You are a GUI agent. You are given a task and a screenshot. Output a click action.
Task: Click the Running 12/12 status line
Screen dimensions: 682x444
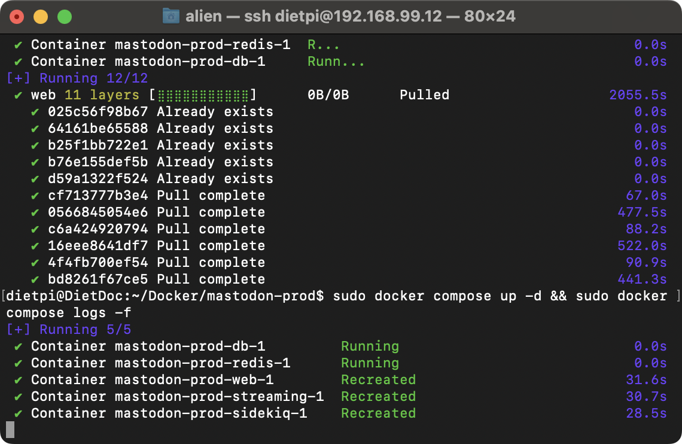pyautogui.click(x=77, y=78)
